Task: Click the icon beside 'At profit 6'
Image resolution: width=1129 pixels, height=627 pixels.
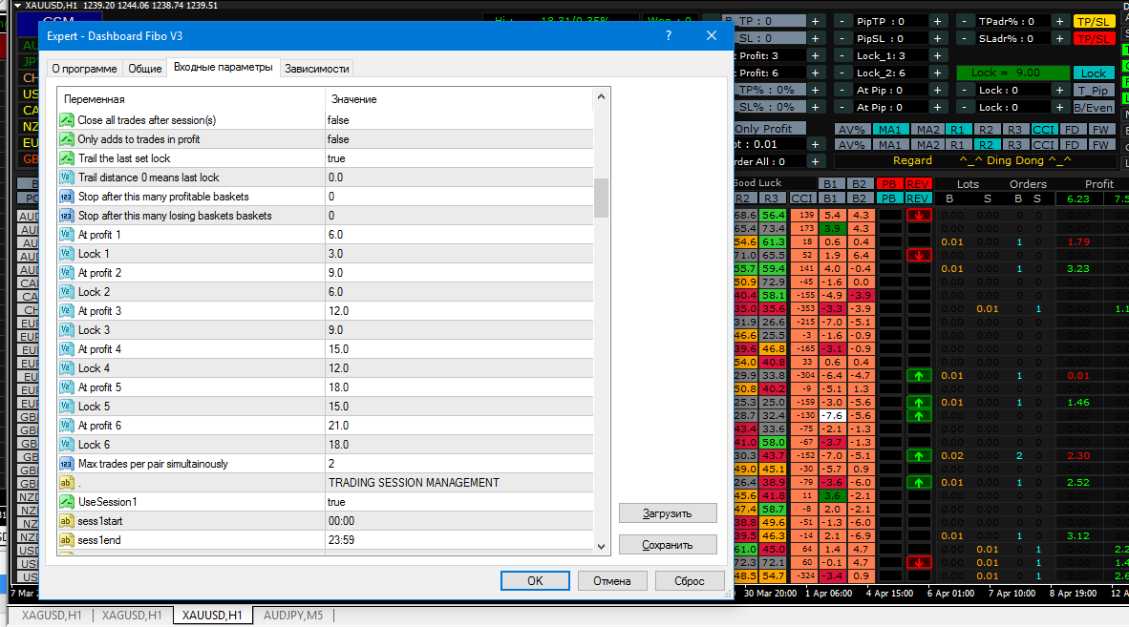Action: [x=66, y=425]
